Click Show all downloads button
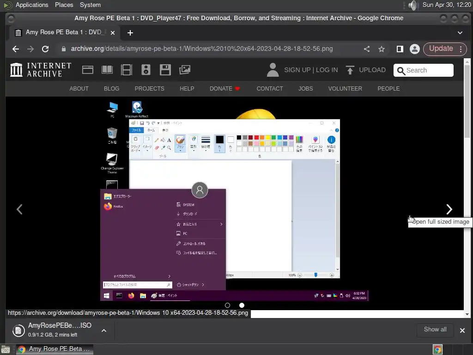The image size is (473, 355). coord(435,330)
